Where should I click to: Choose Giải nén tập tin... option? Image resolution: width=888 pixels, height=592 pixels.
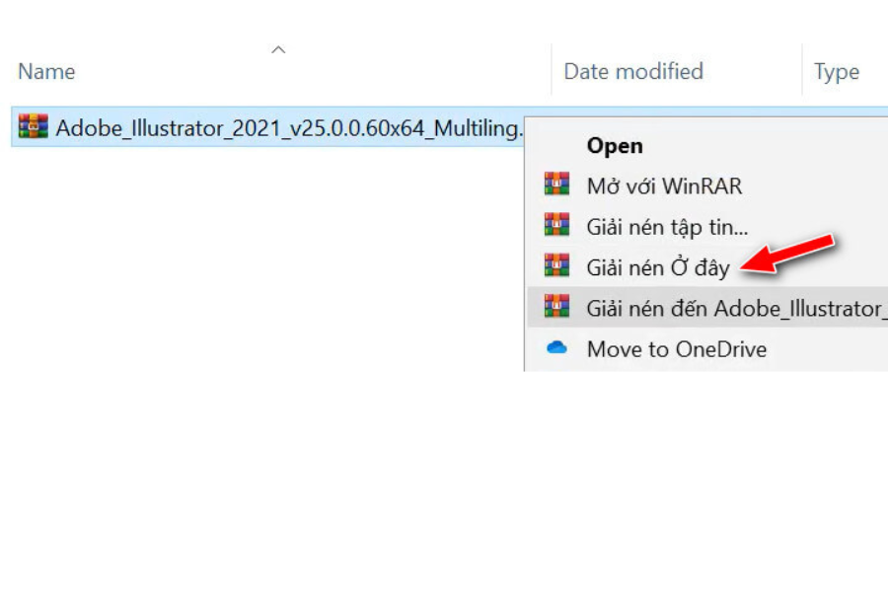(x=667, y=227)
